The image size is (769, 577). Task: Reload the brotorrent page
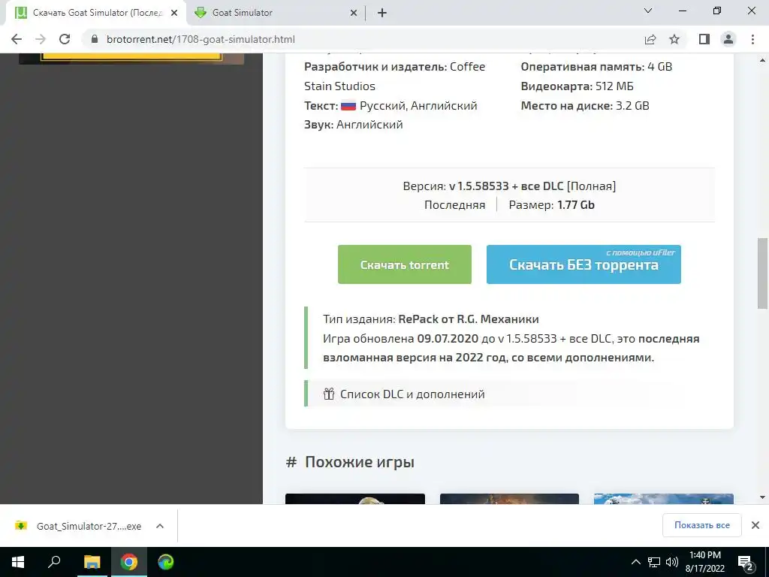pyautogui.click(x=65, y=39)
